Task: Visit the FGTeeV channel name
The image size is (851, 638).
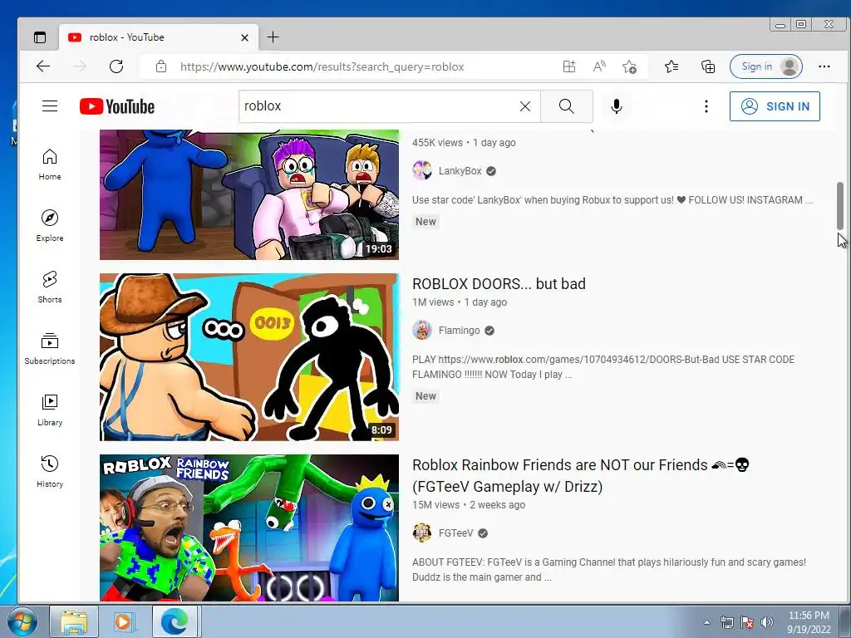Action: pos(456,533)
